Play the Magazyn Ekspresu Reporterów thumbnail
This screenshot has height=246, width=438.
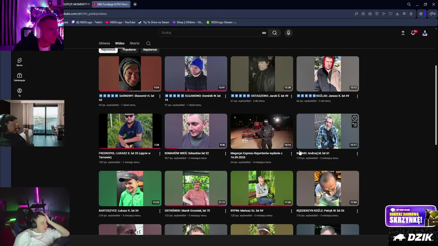click(x=262, y=131)
